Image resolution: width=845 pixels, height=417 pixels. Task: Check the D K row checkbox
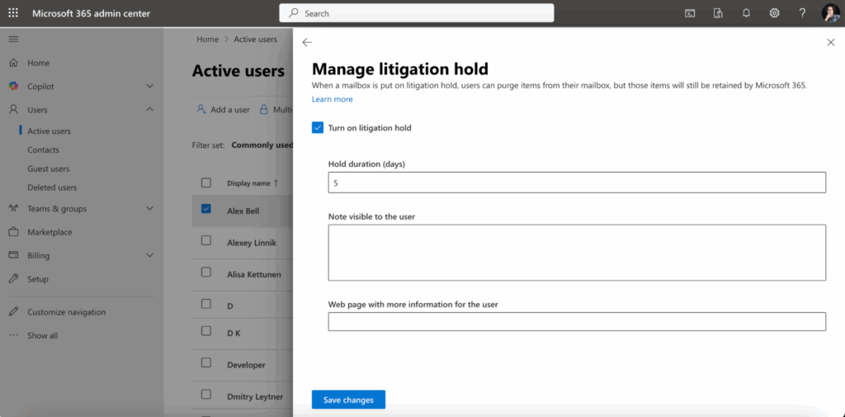(205, 330)
